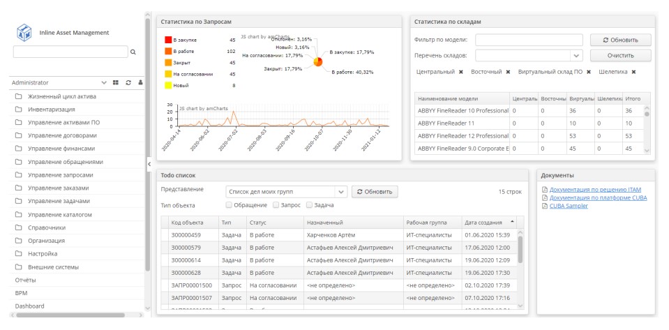669x330 pixels.
Task: Collapse the side menu with the arrow handle
Action: click(149, 165)
